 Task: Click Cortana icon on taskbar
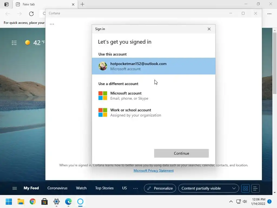point(80,201)
